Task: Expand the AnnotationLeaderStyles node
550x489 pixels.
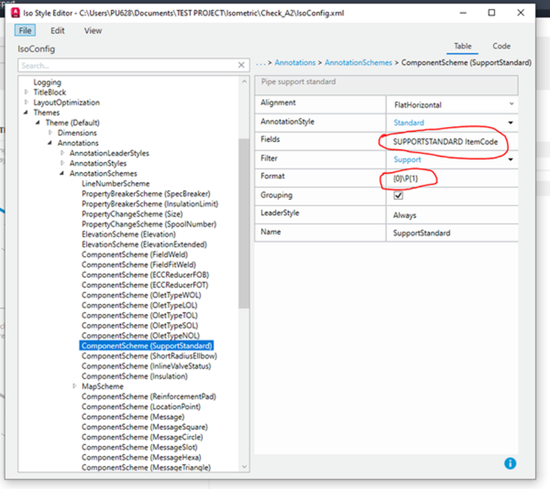Action: [x=62, y=153]
